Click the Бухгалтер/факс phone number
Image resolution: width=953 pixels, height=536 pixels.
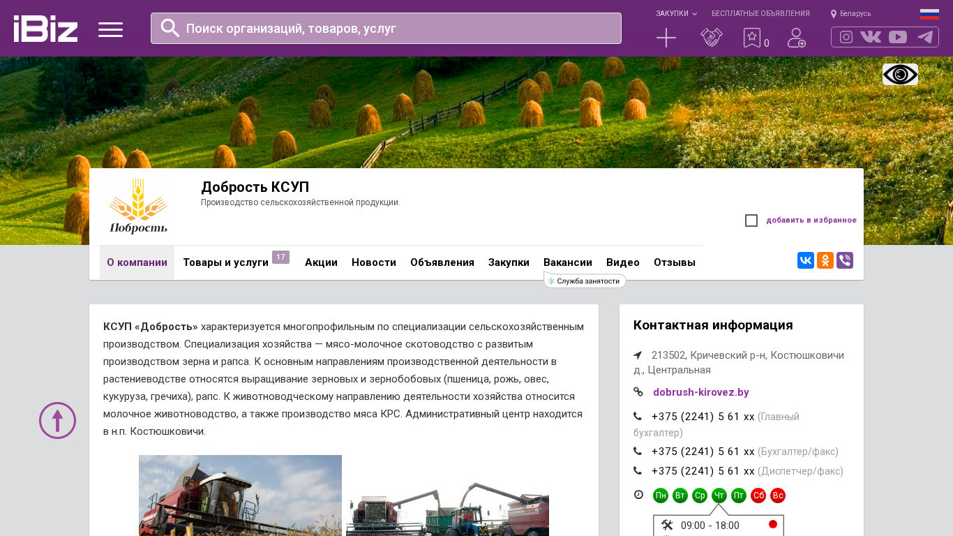click(703, 452)
